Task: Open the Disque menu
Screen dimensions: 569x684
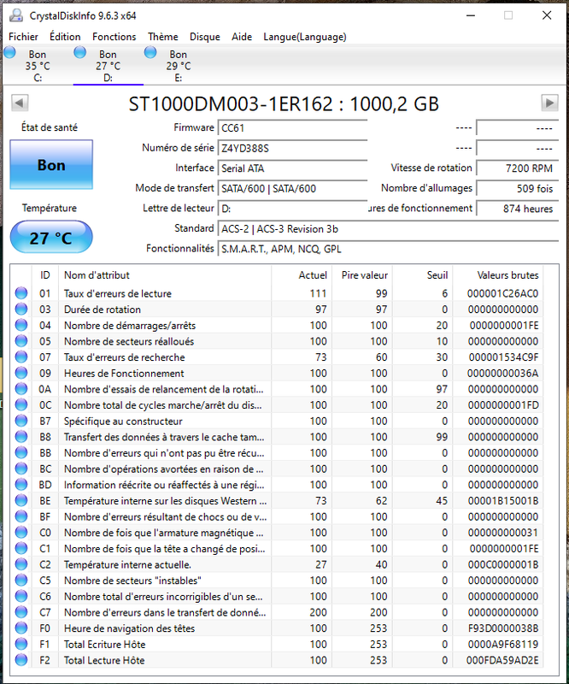Action: [204, 37]
